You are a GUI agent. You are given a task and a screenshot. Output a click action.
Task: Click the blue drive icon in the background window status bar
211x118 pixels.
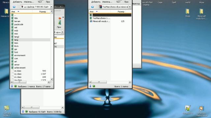point(23,111)
